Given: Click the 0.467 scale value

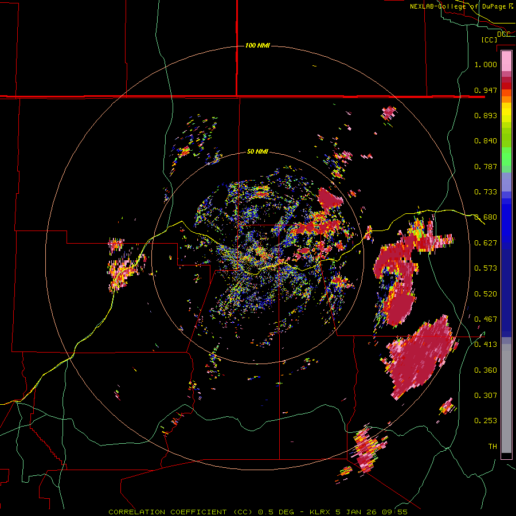Looking at the screenshot, I should click(486, 319).
